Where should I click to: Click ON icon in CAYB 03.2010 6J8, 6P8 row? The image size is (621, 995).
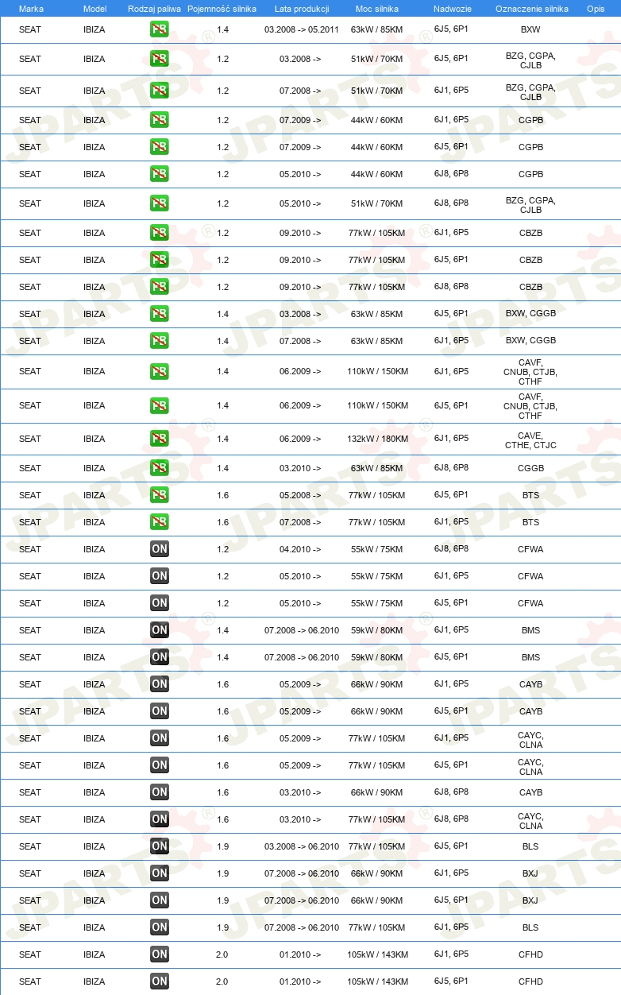pyautogui.click(x=160, y=792)
